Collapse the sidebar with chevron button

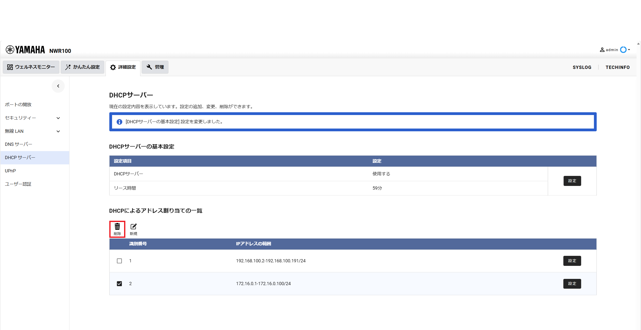(58, 86)
